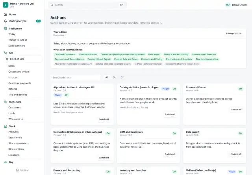Click Plugin badge on Catalog statistics card
Image resolution: width=252 pixels, height=175 pixels.
click(x=165, y=89)
